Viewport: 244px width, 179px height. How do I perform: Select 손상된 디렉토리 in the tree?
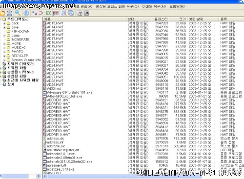[x=20, y=72]
